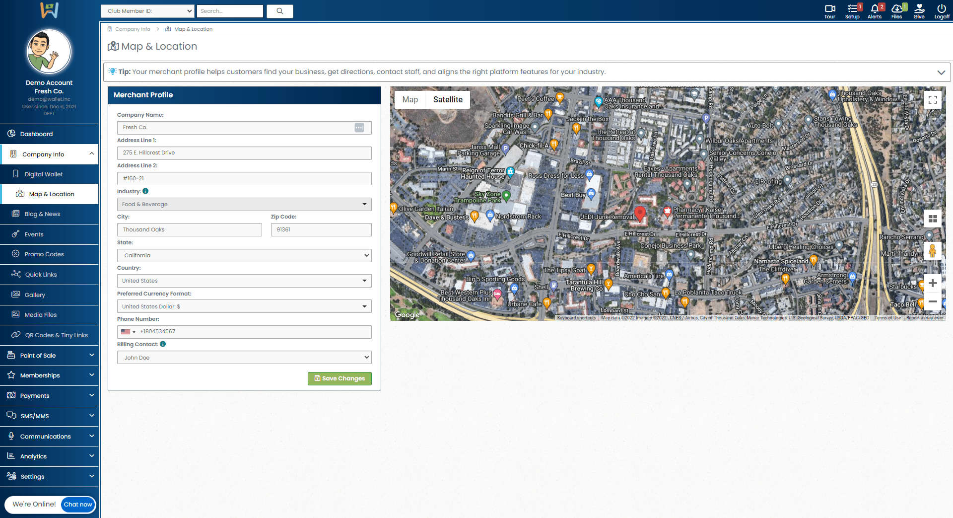Screen dimensions: 953x518
Task: Switch map to Satellite view
Action: tap(448, 99)
